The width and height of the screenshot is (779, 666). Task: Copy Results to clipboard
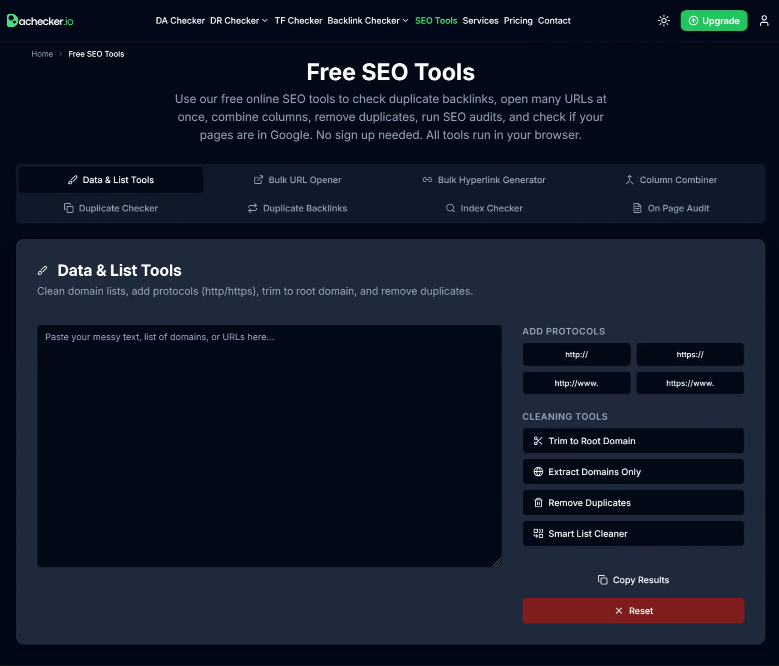[x=633, y=580]
